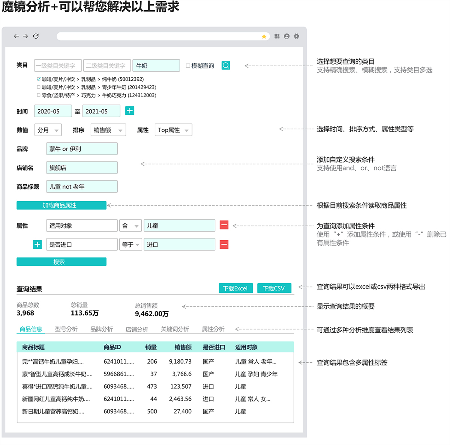Click the browser back arrow

point(16,36)
